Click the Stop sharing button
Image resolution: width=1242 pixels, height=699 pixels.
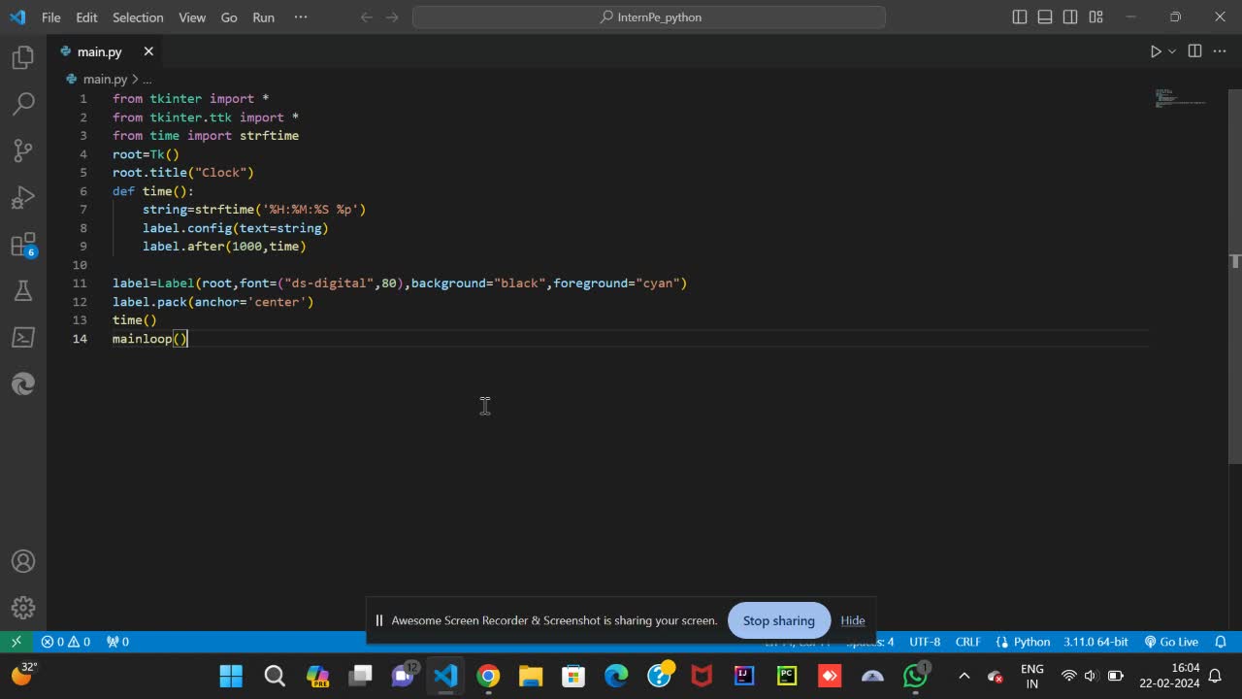coord(778,620)
